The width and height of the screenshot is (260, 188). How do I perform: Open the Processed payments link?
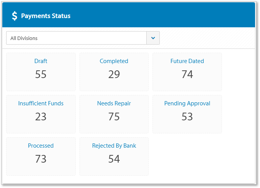coord(41,146)
